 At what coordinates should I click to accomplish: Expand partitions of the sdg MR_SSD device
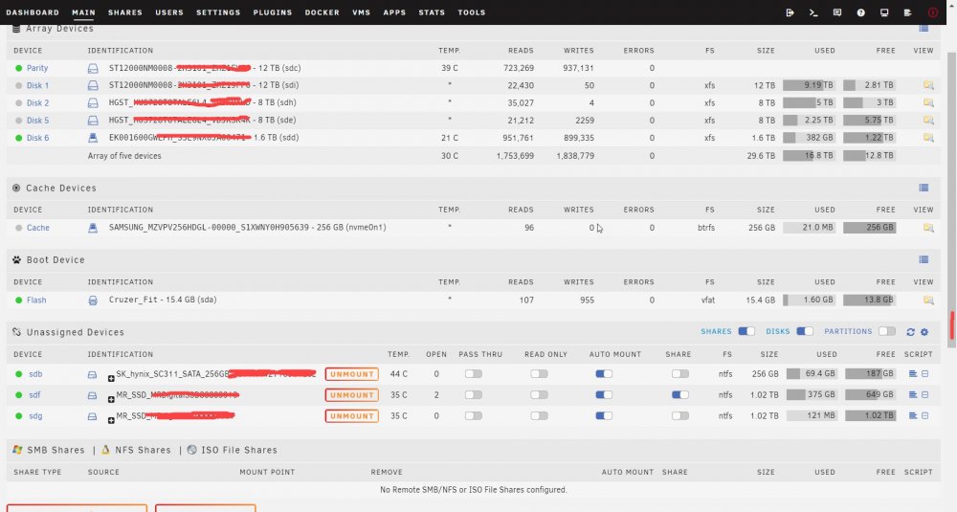click(x=111, y=420)
